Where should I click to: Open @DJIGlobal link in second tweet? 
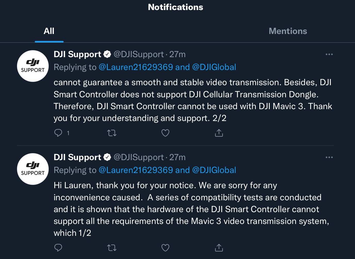214,170
